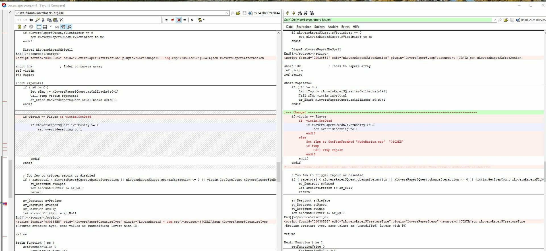Click the Copy pages icon
546x251 pixels.
click(x=49, y=20)
